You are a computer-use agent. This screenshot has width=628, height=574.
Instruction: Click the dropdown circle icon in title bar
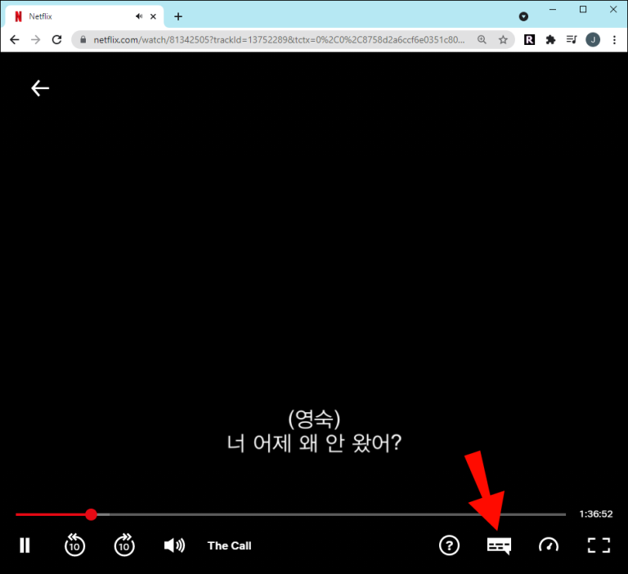point(523,16)
